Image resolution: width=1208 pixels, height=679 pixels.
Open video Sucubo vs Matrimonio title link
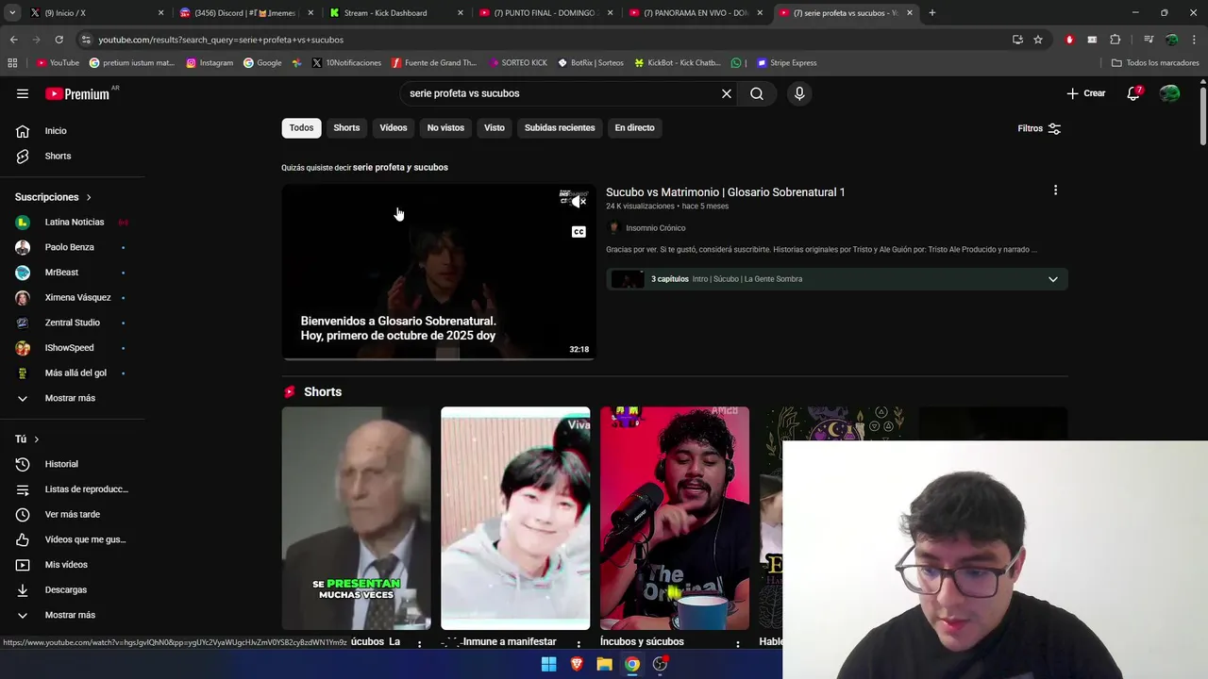point(725,191)
